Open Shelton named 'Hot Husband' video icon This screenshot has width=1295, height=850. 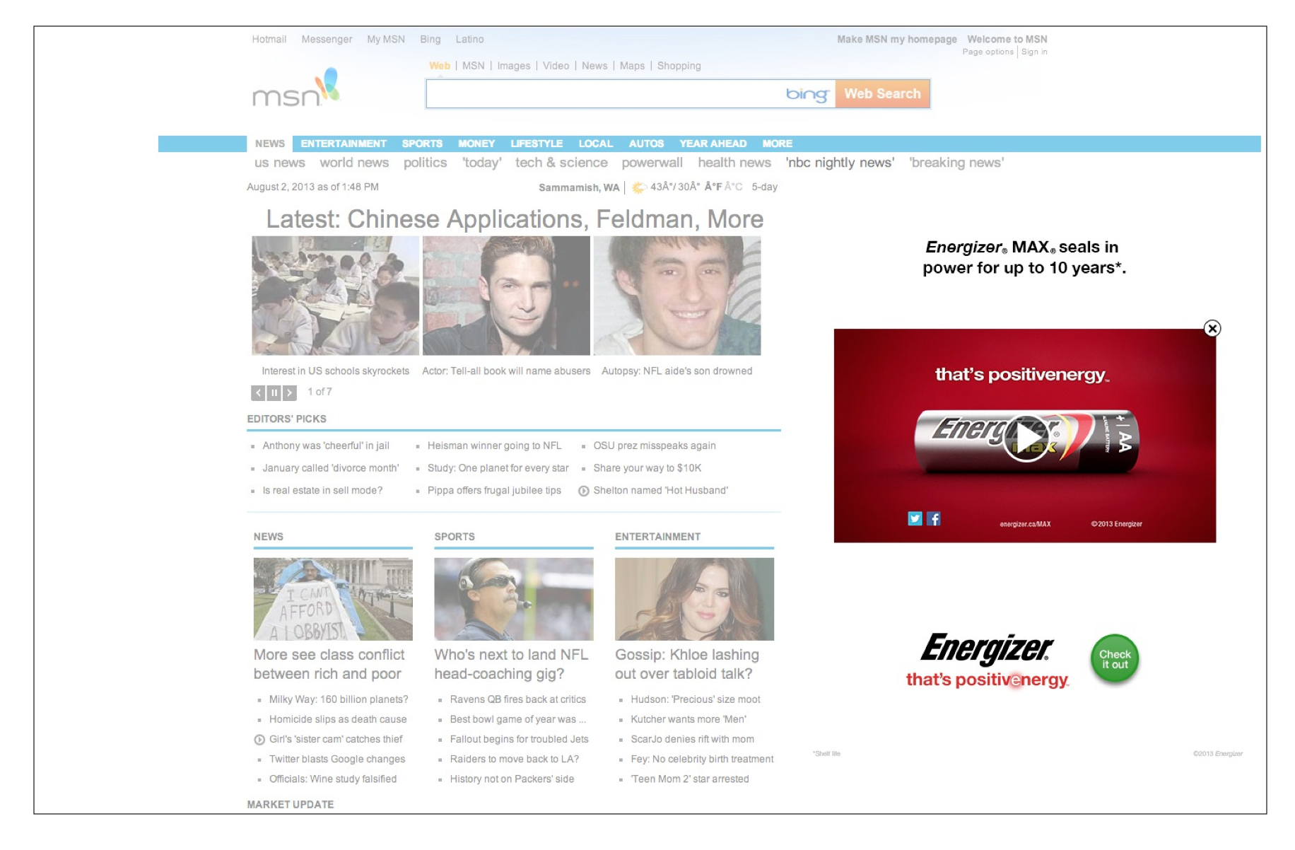583,491
